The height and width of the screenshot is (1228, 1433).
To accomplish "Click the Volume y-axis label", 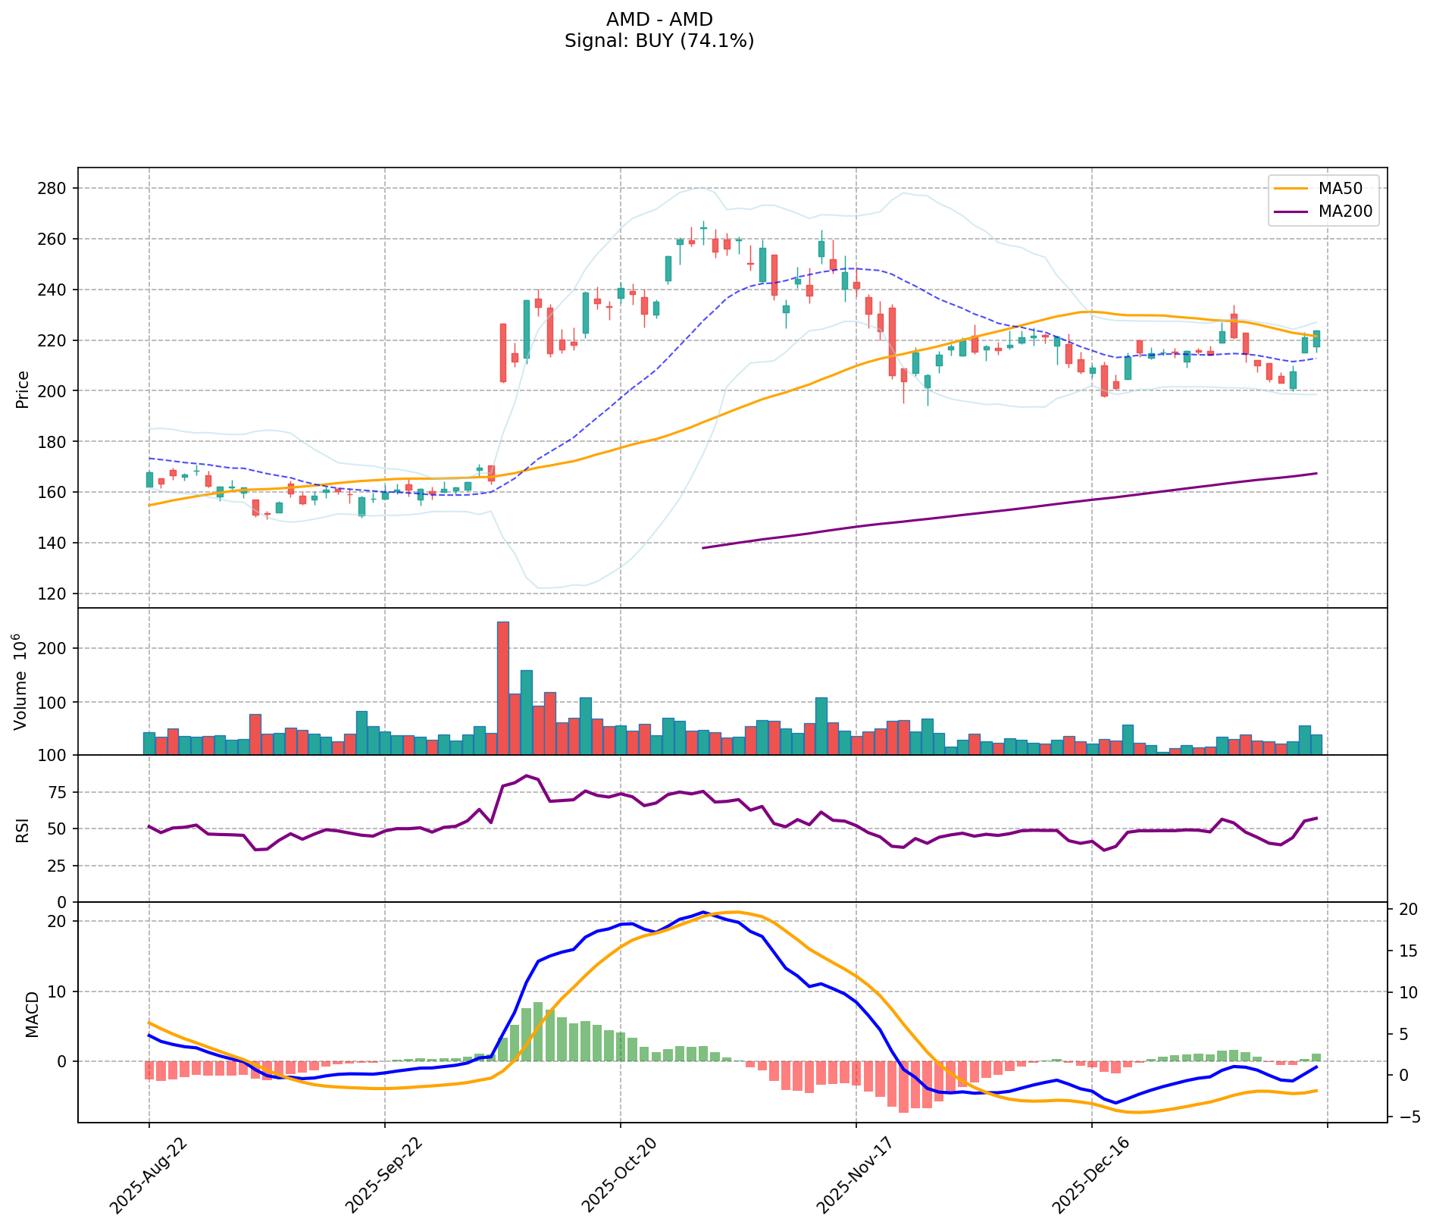I will pyautogui.click(x=21, y=682).
